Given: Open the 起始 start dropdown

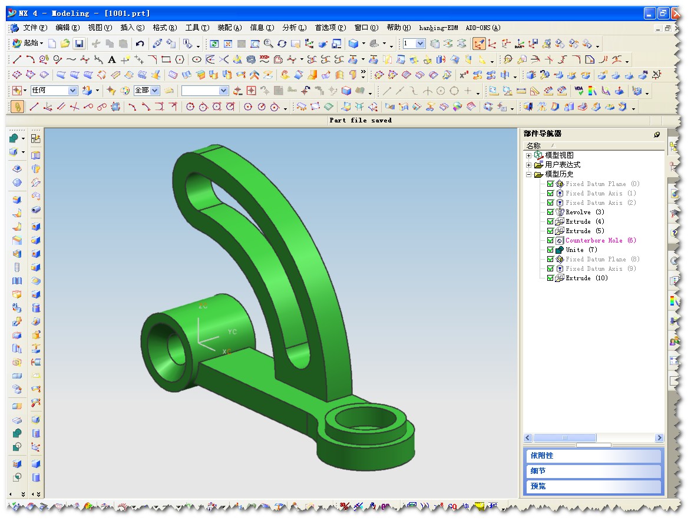Looking at the screenshot, I should (28, 43).
